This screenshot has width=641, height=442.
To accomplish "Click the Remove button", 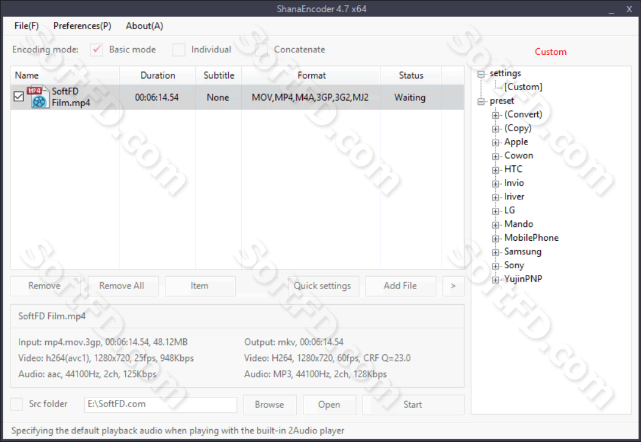I will pos(44,286).
